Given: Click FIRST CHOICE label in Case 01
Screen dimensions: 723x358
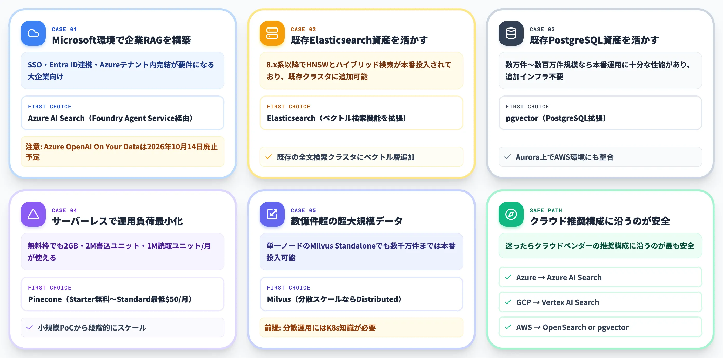Looking at the screenshot, I should click(50, 107).
